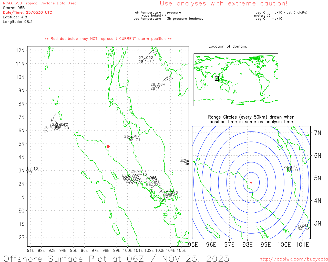The image size is (328, 262).
Task: Click legend circle beside 'meters'
Action: 268,15
